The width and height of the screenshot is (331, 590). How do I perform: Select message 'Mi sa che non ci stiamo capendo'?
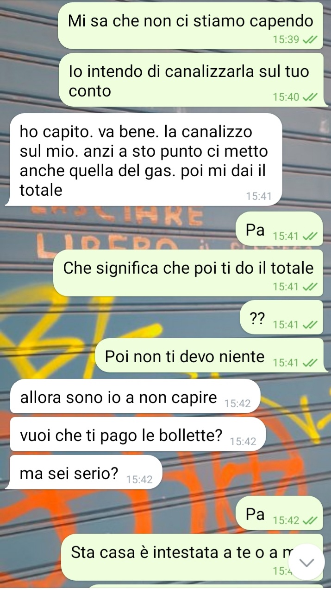pyautogui.click(x=190, y=26)
